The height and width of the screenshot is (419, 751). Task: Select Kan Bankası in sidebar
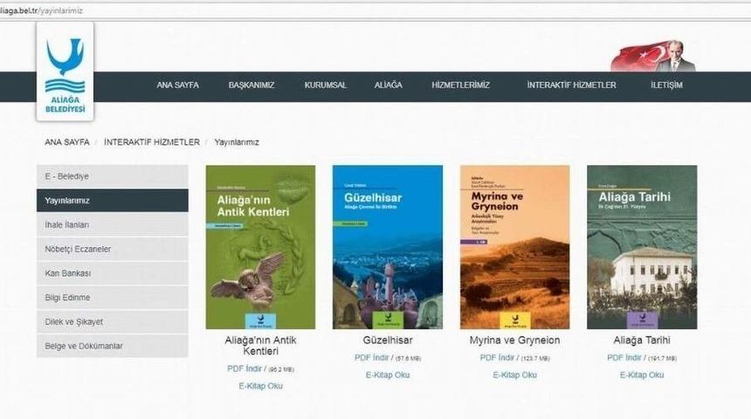point(113,273)
